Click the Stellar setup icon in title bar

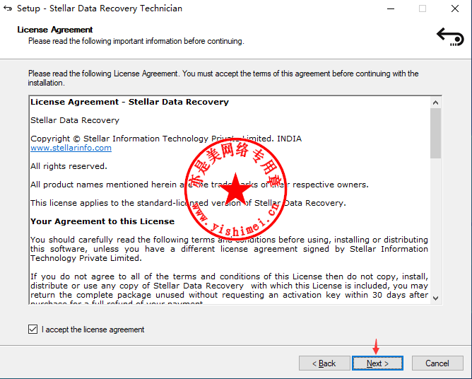tap(8, 8)
